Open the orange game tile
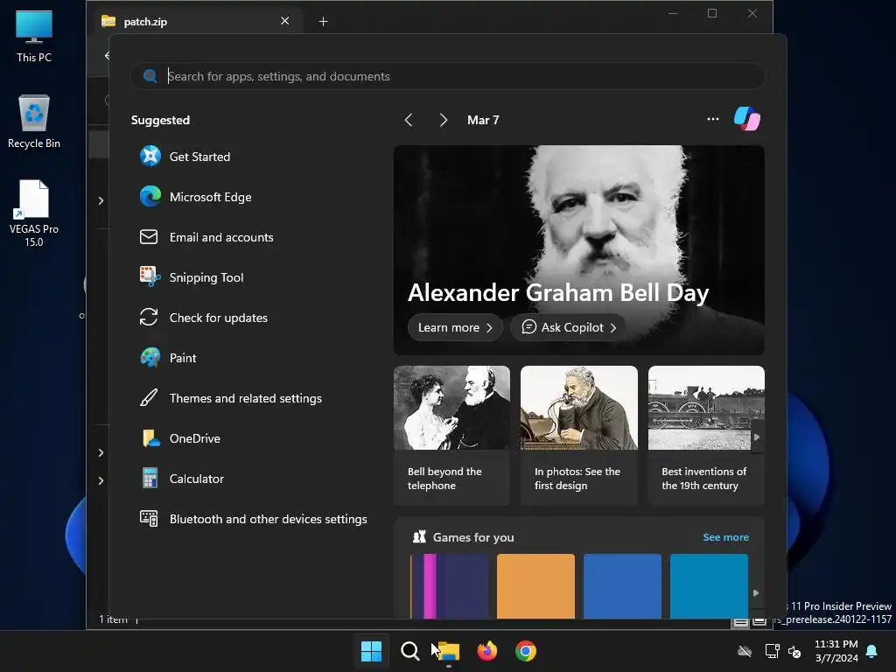 (x=535, y=585)
